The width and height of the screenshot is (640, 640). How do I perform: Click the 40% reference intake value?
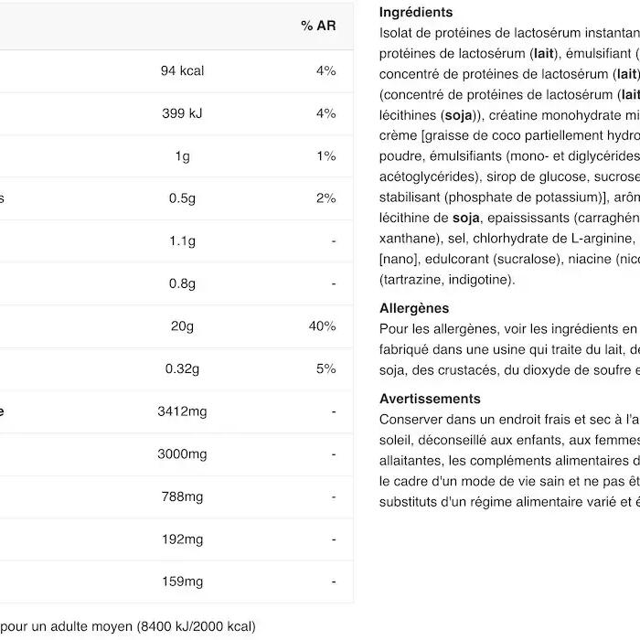323,326
